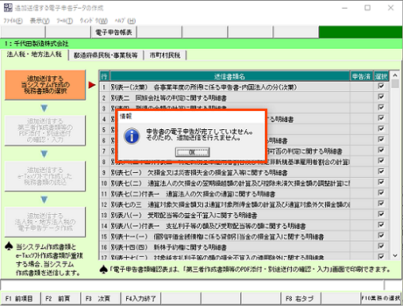Viewport: 403px width, 306px height.
Task: Click the 電子申告帳表 toolbar button
Action: pos(113,33)
